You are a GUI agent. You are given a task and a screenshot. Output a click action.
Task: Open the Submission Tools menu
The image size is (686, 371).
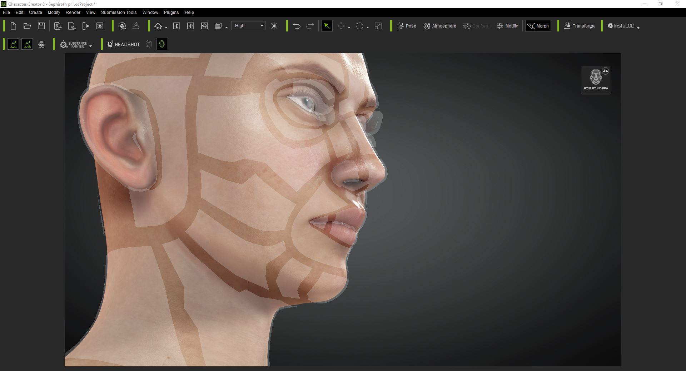pos(119,12)
